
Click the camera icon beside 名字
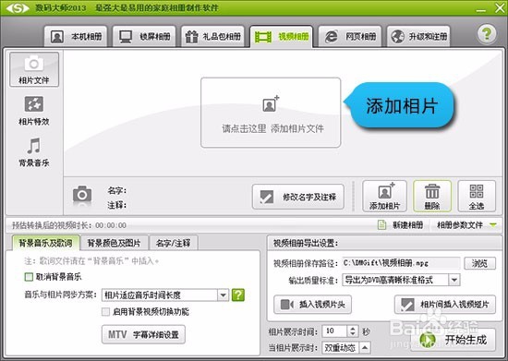click(82, 196)
